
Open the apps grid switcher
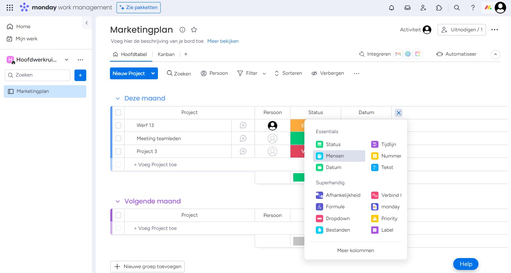pyautogui.click(x=10, y=8)
